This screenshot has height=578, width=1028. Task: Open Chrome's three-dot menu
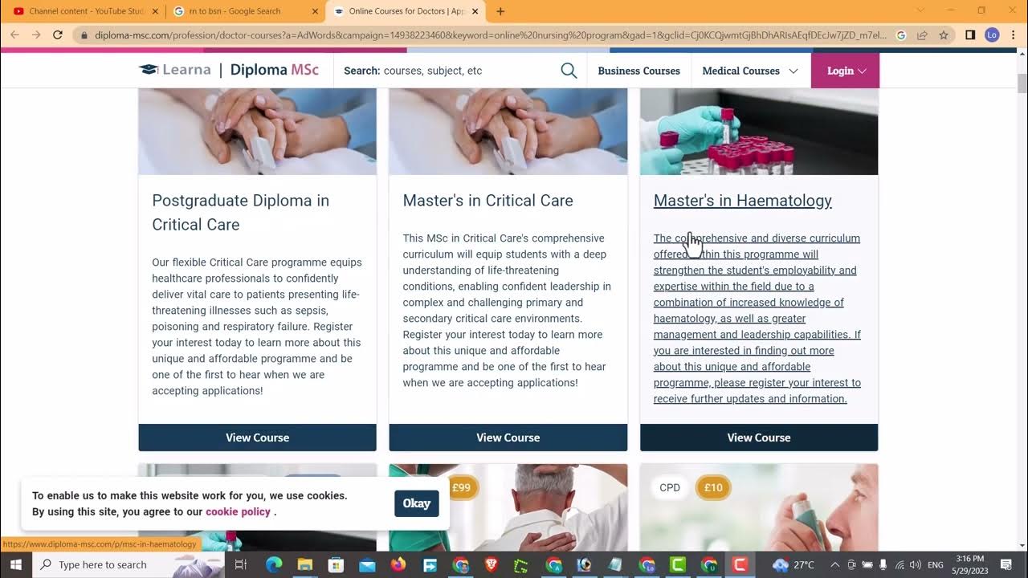(1014, 35)
